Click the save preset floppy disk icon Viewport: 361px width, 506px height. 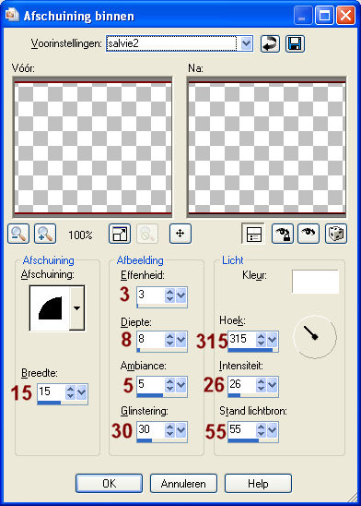[x=295, y=43]
